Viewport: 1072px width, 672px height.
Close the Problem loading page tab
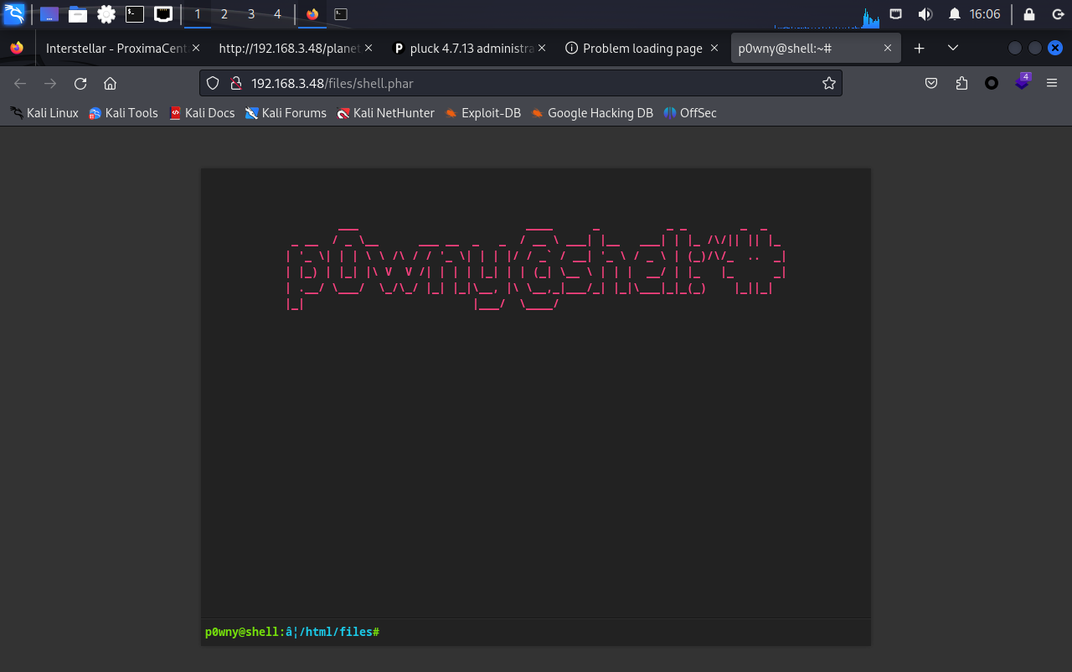click(x=714, y=49)
